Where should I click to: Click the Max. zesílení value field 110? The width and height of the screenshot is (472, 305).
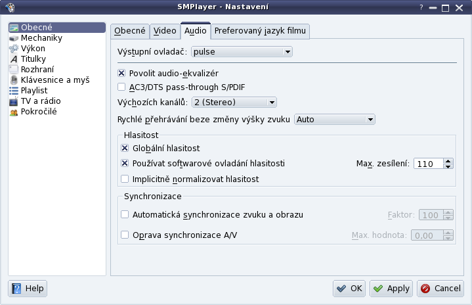click(429, 164)
